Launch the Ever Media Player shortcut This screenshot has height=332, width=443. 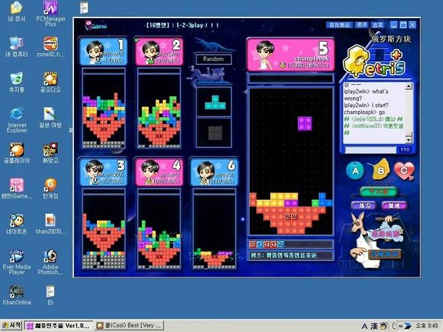pos(17,262)
